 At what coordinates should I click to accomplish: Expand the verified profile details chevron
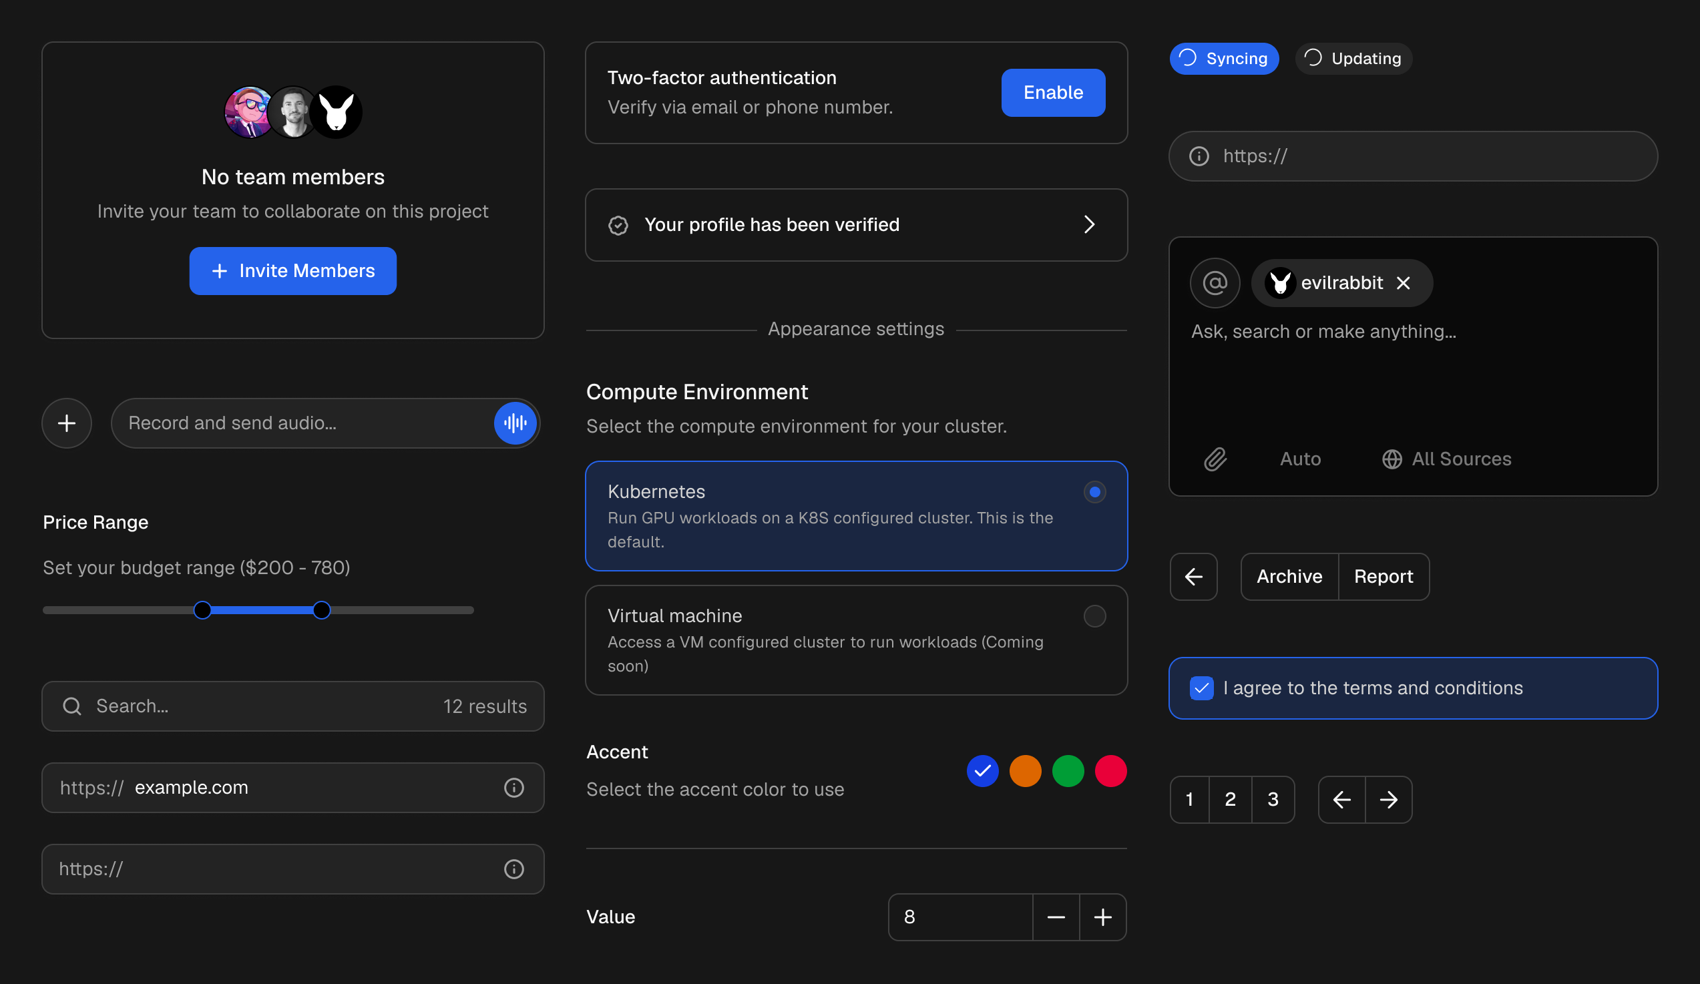[x=1089, y=224]
